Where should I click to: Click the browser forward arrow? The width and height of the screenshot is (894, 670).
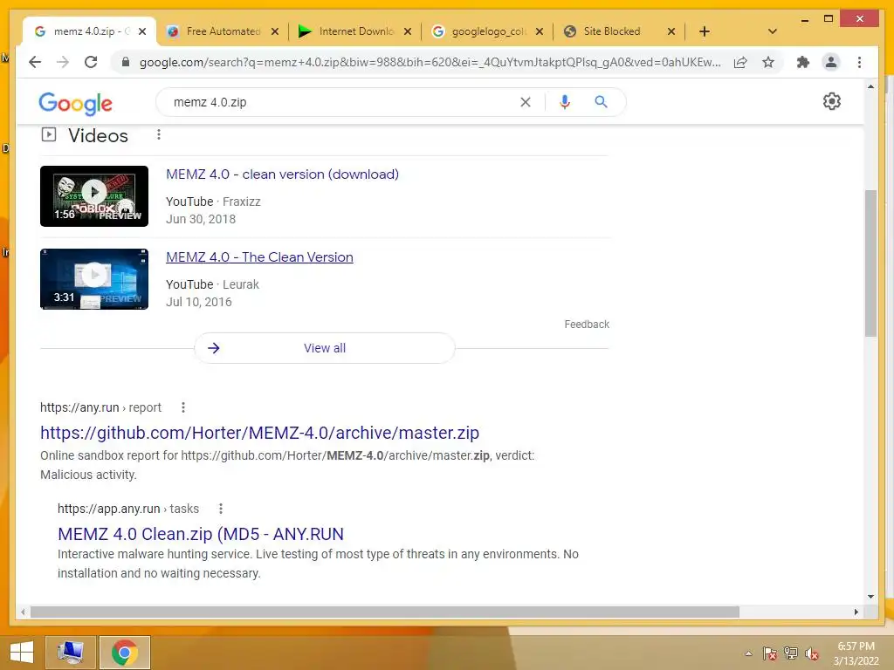pyautogui.click(x=63, y=62)
